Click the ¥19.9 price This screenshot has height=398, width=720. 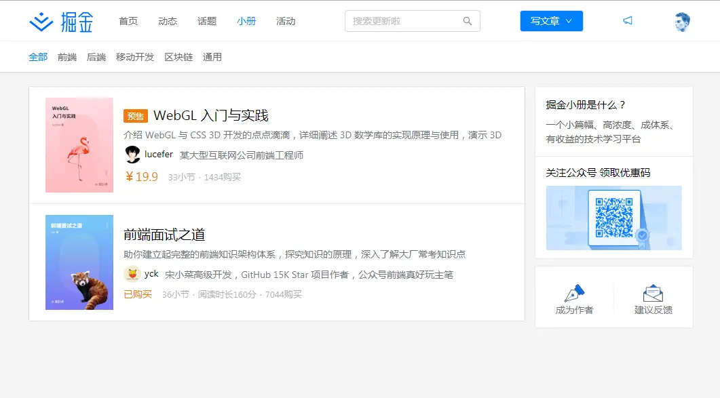coord(141,177)
